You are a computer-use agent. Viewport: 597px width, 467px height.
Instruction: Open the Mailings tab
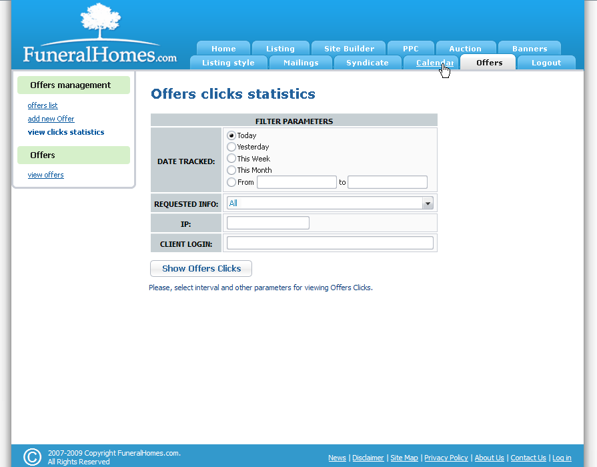pyautogui.click(x=300, y=62)
